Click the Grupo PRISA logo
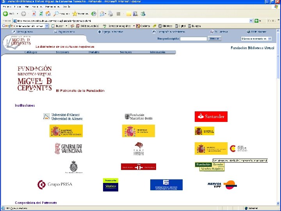 click(55, 184)
